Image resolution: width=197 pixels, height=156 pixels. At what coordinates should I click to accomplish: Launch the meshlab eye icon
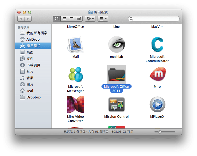[117, 44]
